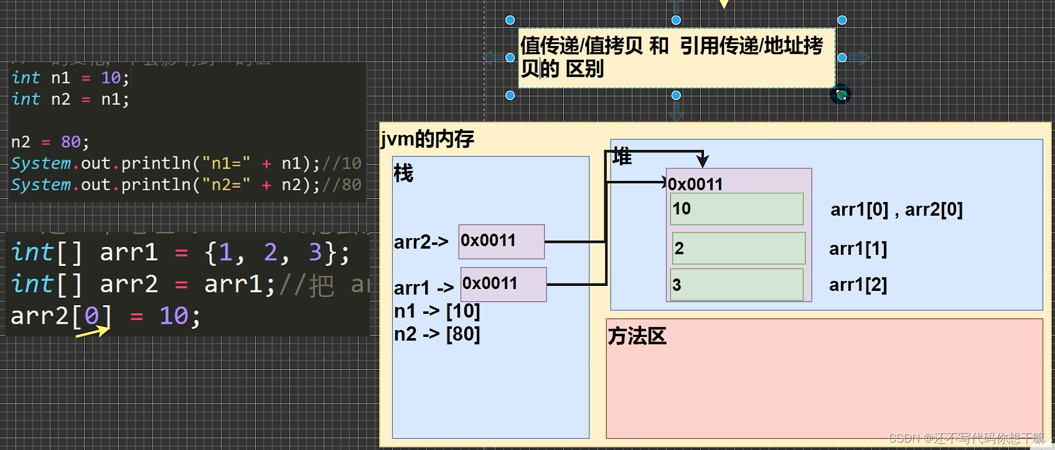The image size is (1055, 450).
Task: Click the arr2-> label in the stack
Action: (x=421, y=242)
